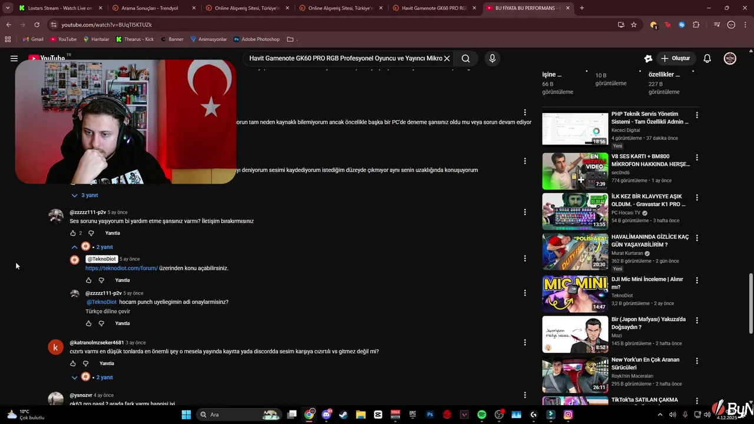Image resolution: width=754 pixels, height=424 pixels.
Task: Like the @katranolmzseker4681 comment
Action: click(73, 363)
